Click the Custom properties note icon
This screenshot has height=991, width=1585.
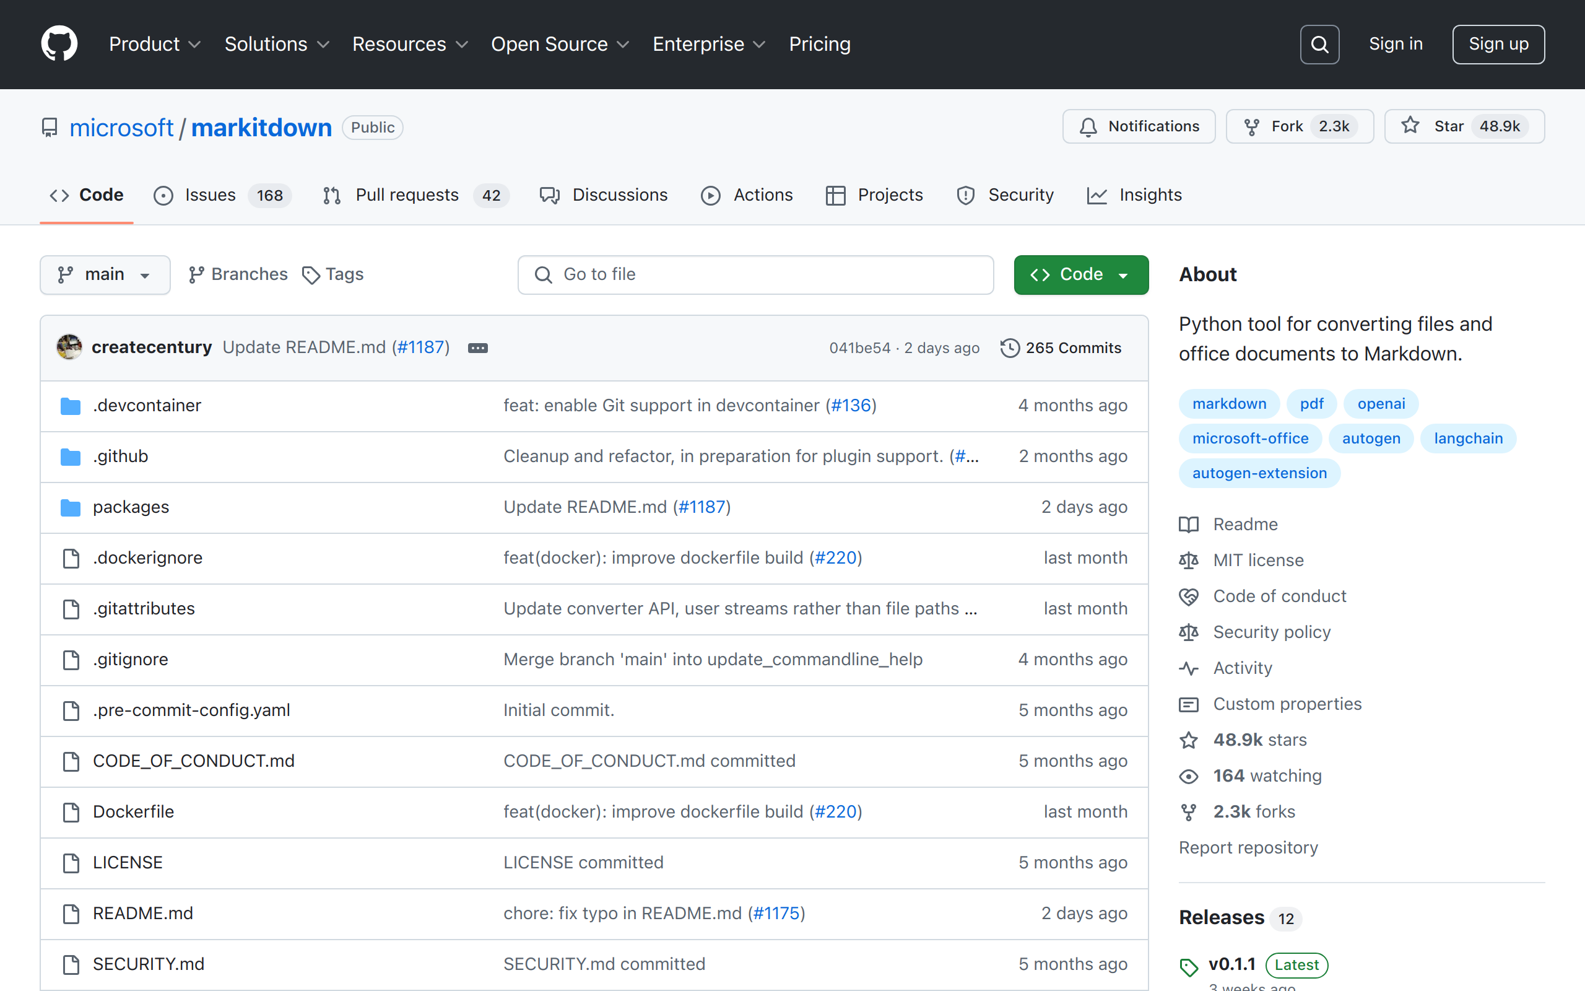click(1189, 705)
